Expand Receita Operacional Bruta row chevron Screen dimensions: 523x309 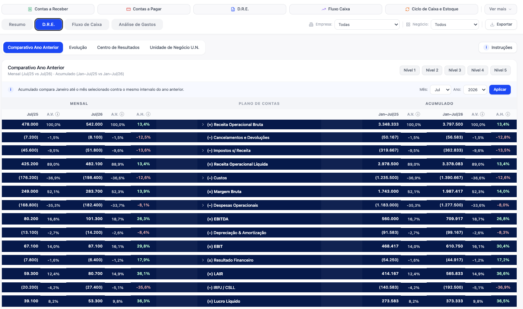[x=203, y=124]
